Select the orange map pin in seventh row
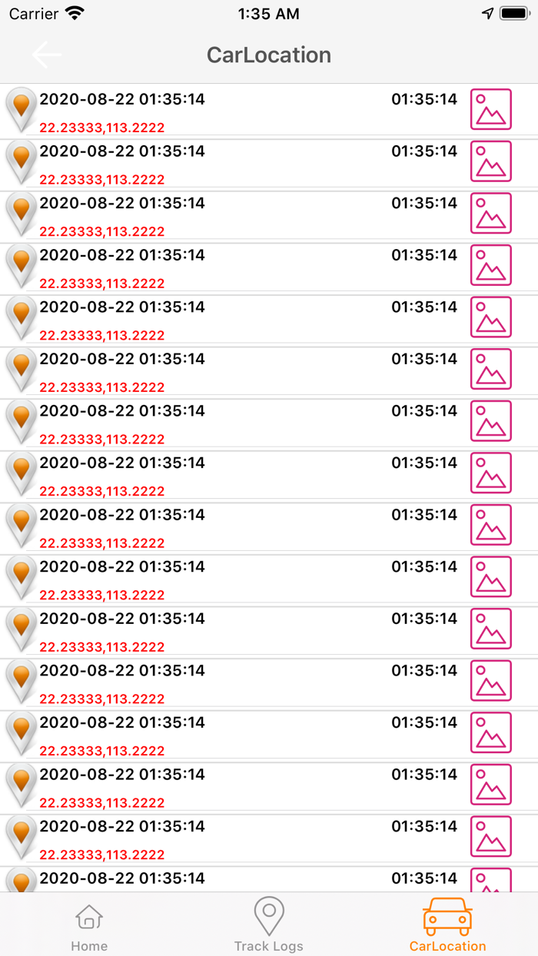The image size is (538, 956). (22, 420)
